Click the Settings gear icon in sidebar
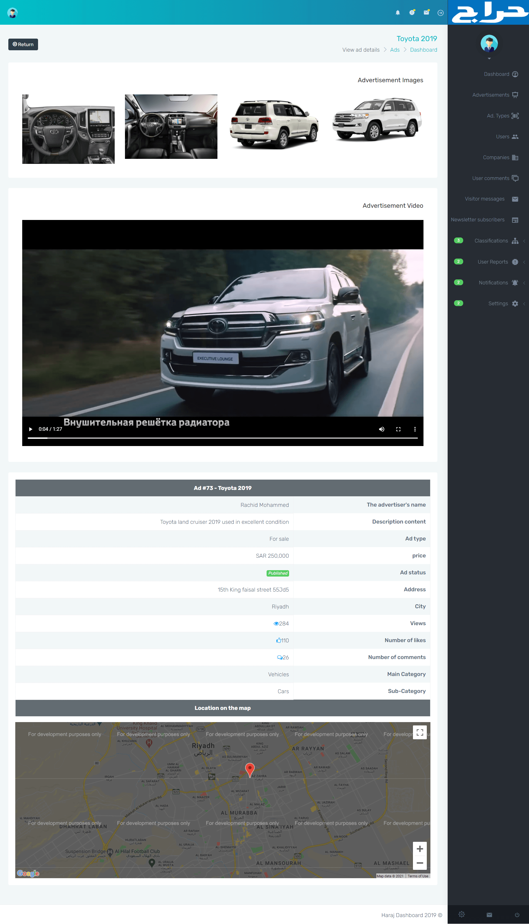The image size is (529, 924). tap(515, 303)
